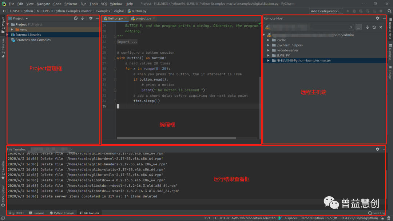Expand the ELVIS_PY remote folder
The height and width of the screenshot is (221, 393).
pos(269,55)
